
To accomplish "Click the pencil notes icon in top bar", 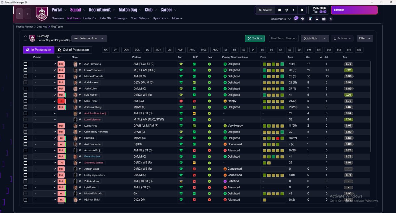I will [293, 10].
